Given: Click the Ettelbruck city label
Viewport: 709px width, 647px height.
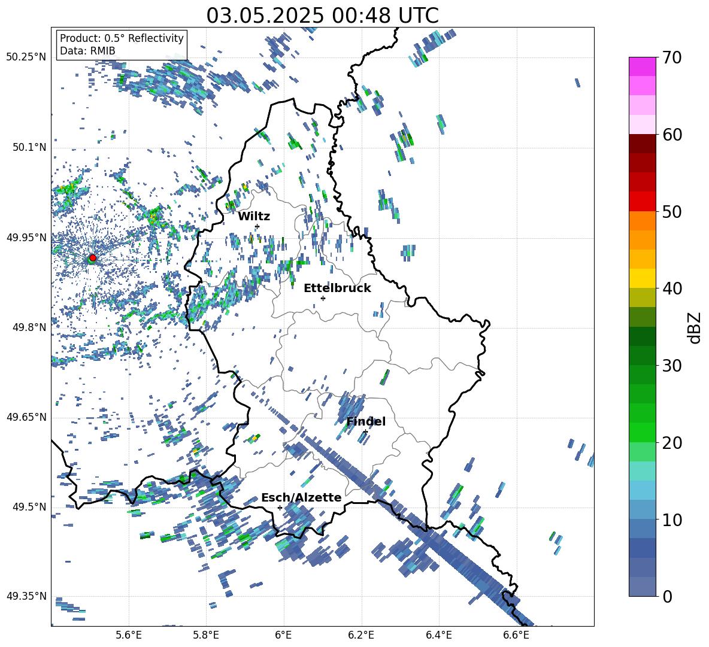Looking at the screenshot, I should (337, 288).
